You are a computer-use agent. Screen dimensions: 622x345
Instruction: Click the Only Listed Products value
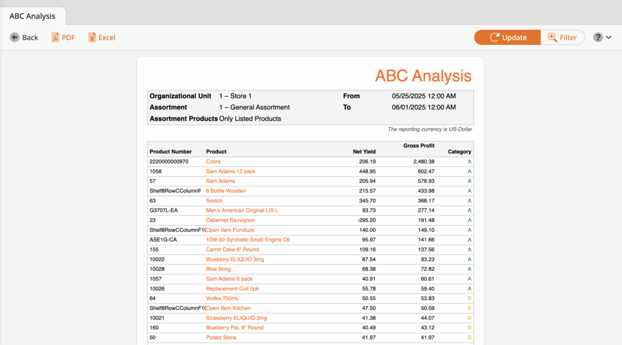(250, 118)
